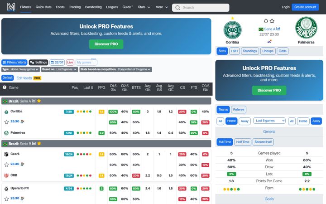The width and height of the screenshot is (326, 204).
Task: Open Quick stats in top navigation
Action: coord(43,7)
